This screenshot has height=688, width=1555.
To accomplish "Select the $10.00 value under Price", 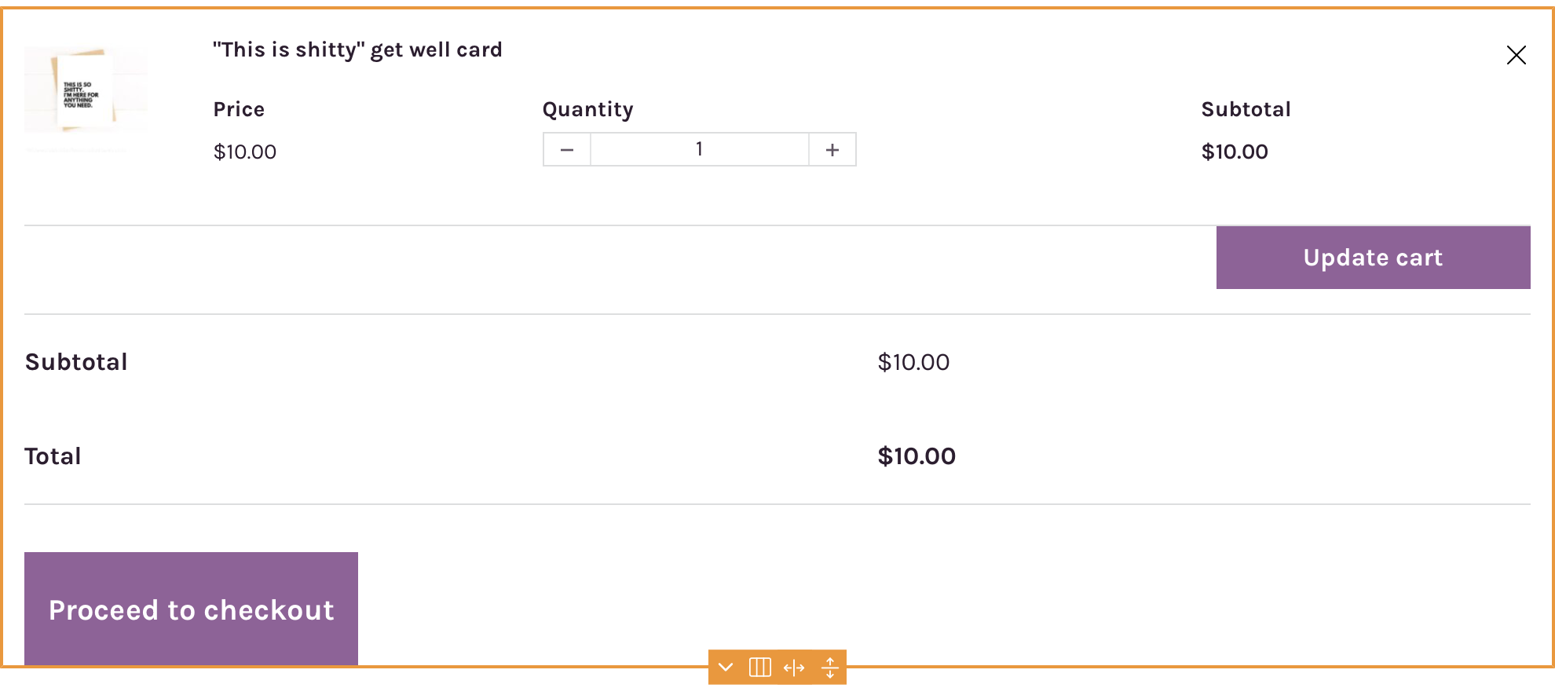I will [x=245, y=152].
